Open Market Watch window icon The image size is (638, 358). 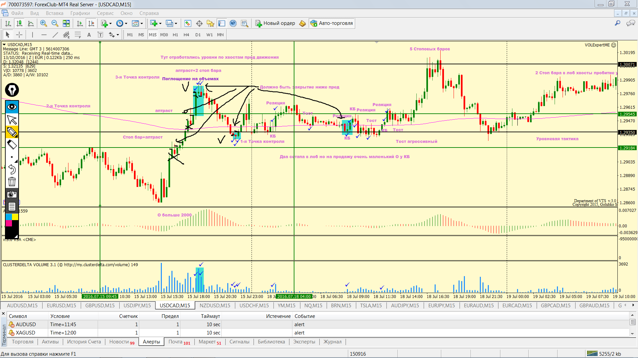(188, 23)
